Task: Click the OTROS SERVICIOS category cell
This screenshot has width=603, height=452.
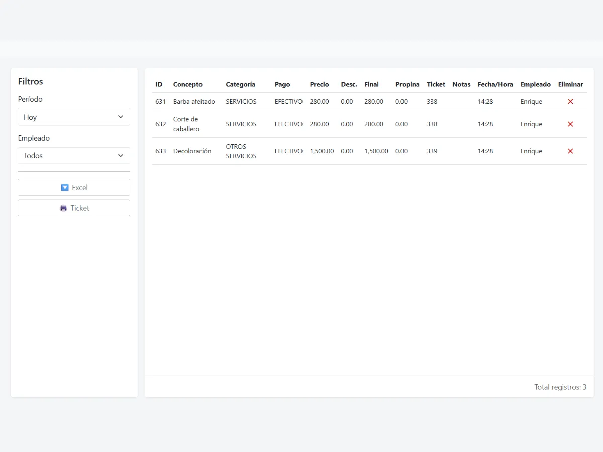Action: coord(241,151)
